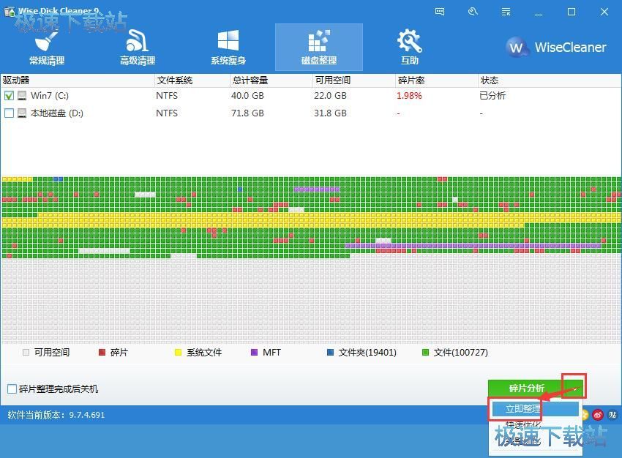622x458 pixels.
Task: Click the 40.0 GB total capacity cell
Action: click(247, 96)
